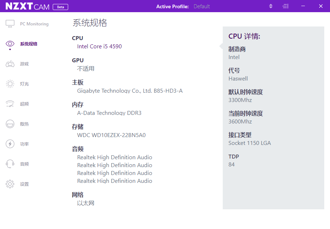Open the 功率 menu label

click(24, 144)
